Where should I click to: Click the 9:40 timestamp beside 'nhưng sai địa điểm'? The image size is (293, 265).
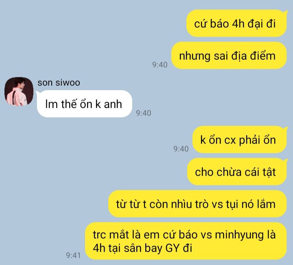click(x=160, y=65)
